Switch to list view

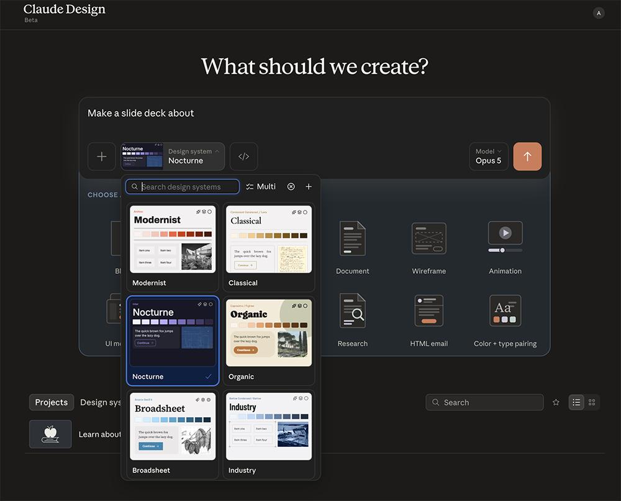[x=576, y=402]
